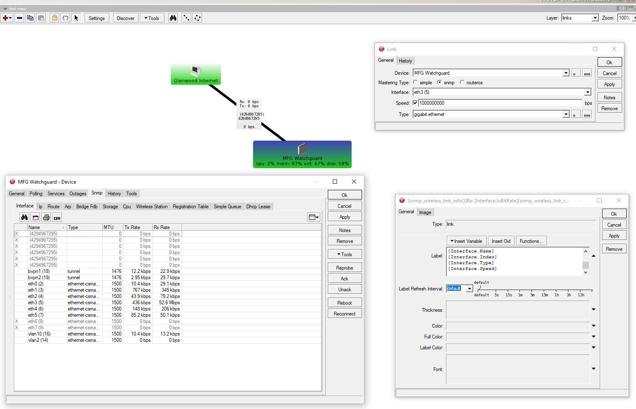The image size is (636, 409).
Task: Open the Interface dropdown showing eth3 (5)
Action: tap(588, 92)
